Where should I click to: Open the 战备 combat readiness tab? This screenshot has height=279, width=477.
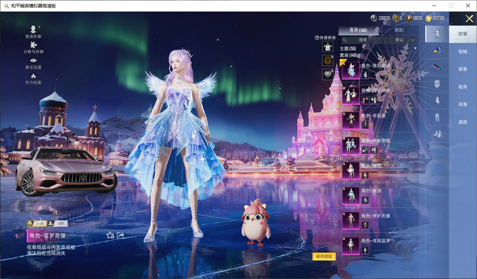coord(463,104)
